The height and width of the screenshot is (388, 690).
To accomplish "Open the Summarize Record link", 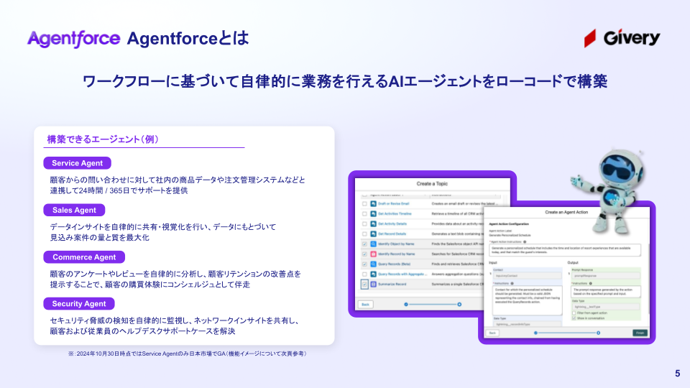I will click(392, 285).
